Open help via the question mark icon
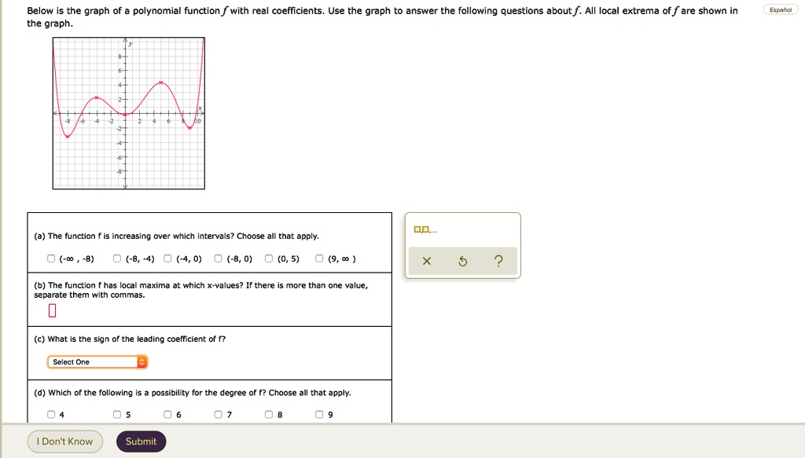The height and width of the screenshot is (458, 805). [498, 261]
